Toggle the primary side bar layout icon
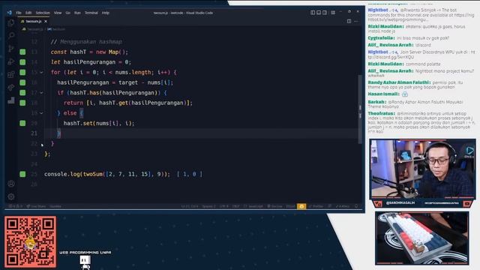The width and height of the screenshot is (480, 270). click(313, 13)
